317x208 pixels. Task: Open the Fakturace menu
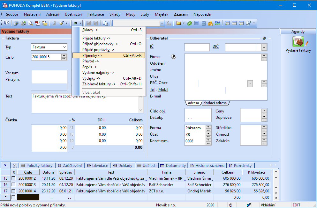[x=96, y=14]
